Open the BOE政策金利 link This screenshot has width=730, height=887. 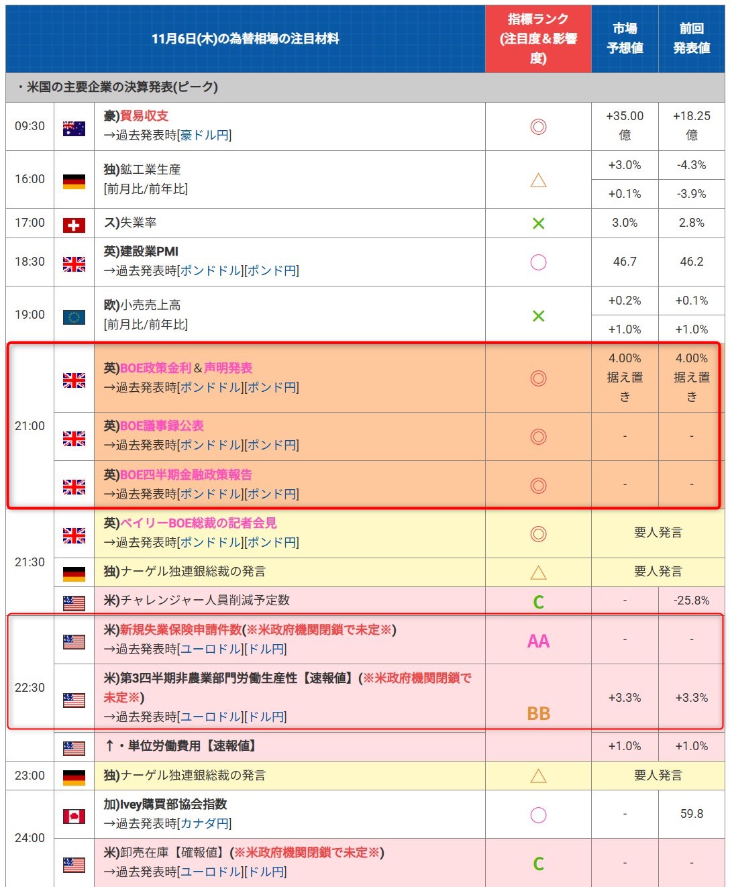coord(156,368)
